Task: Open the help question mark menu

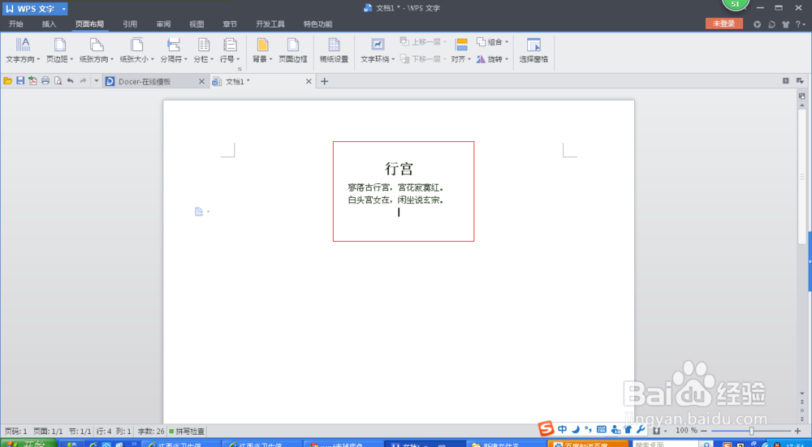Action: tap(800, 24)
